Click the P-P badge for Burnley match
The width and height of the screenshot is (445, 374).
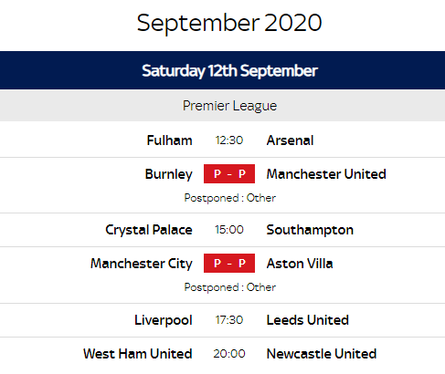[229, 174]
